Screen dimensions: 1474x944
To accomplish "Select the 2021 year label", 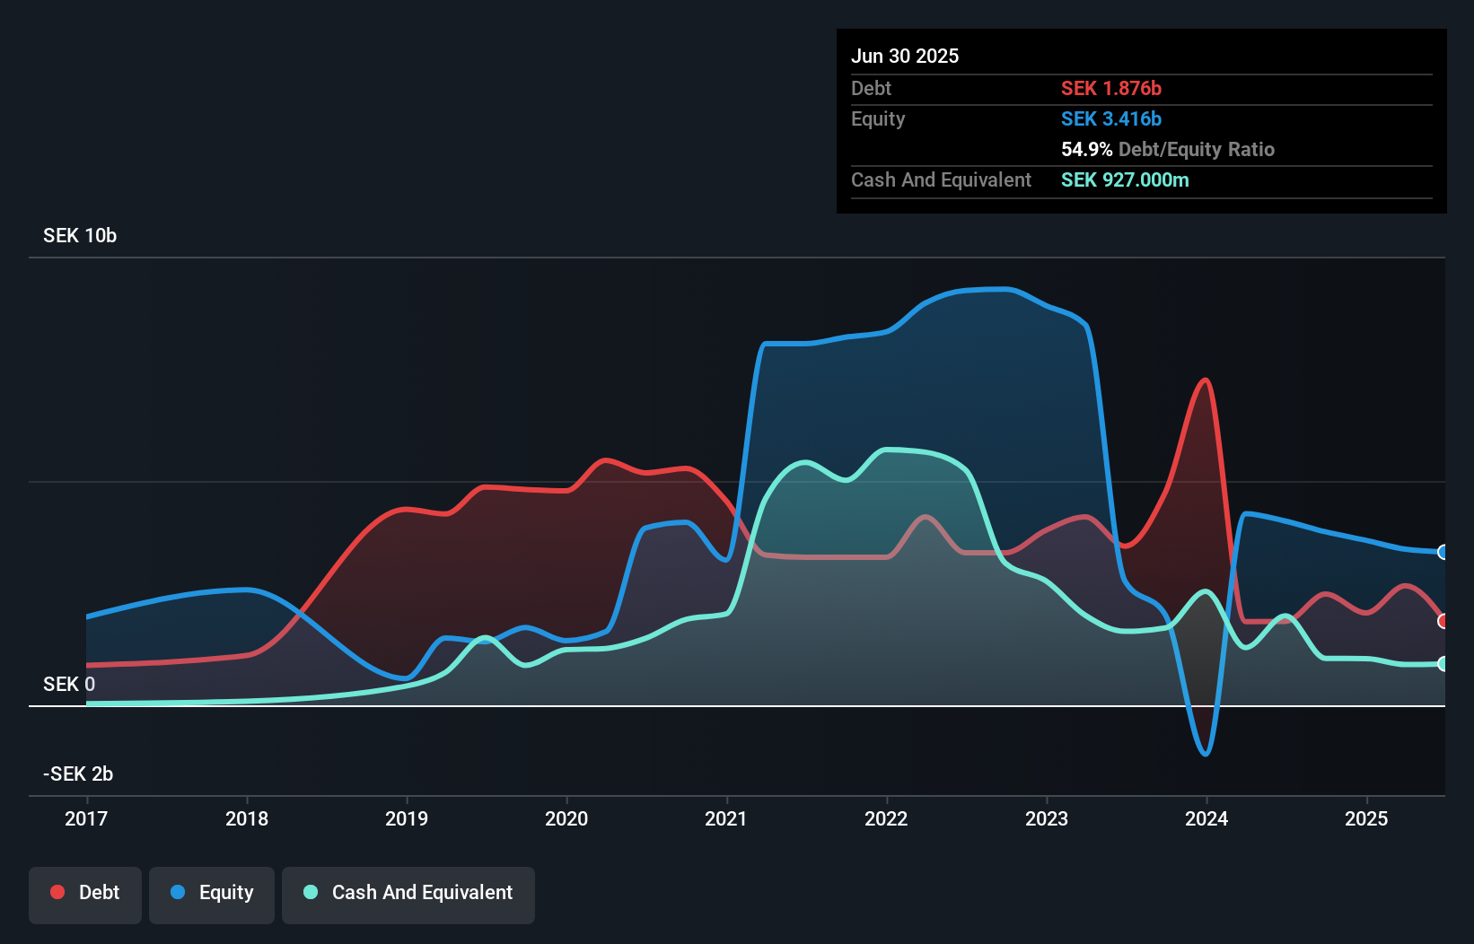I will coord(727,818).
